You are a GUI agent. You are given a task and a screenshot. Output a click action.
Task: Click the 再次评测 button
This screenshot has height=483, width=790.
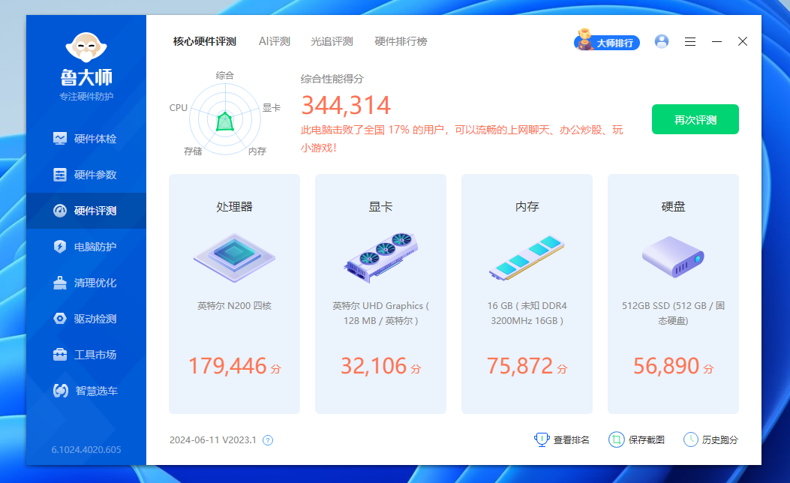(x=695, y=119)
